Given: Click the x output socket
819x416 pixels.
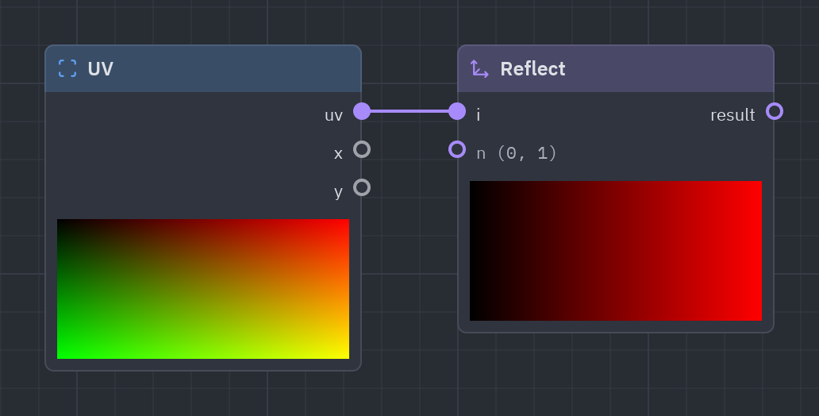Looking at the screenshot, I should pos(362,149).
